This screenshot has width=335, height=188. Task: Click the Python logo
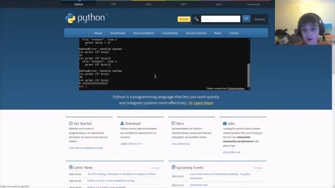(x=86, y=18)
